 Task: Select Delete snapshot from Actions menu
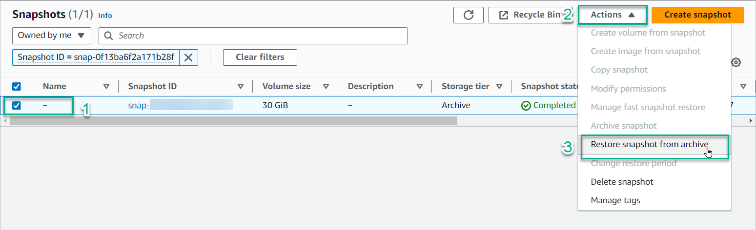654,182
